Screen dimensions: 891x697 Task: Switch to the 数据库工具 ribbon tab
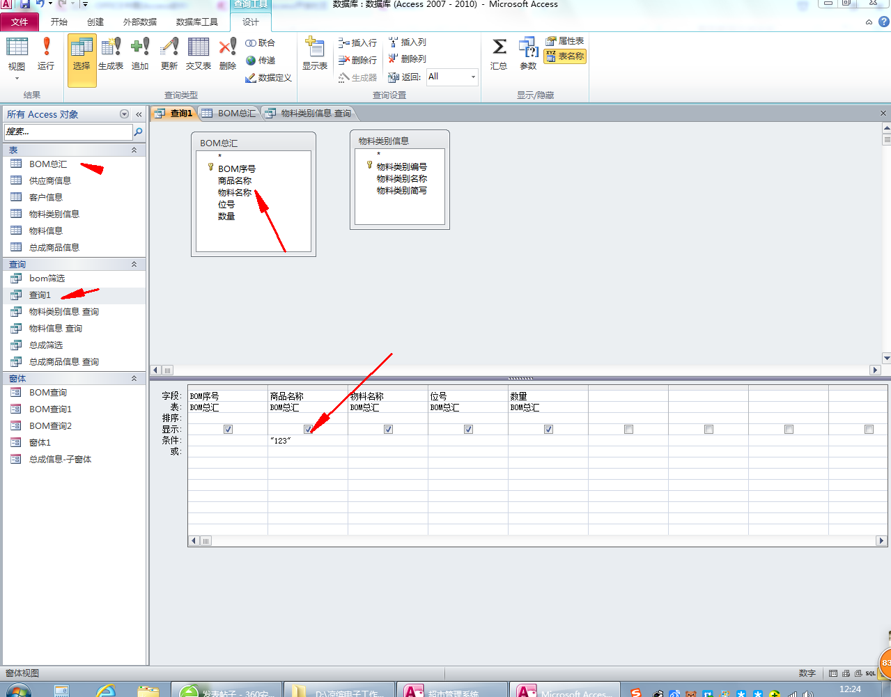pyautogui.click(x=197, y=22)
